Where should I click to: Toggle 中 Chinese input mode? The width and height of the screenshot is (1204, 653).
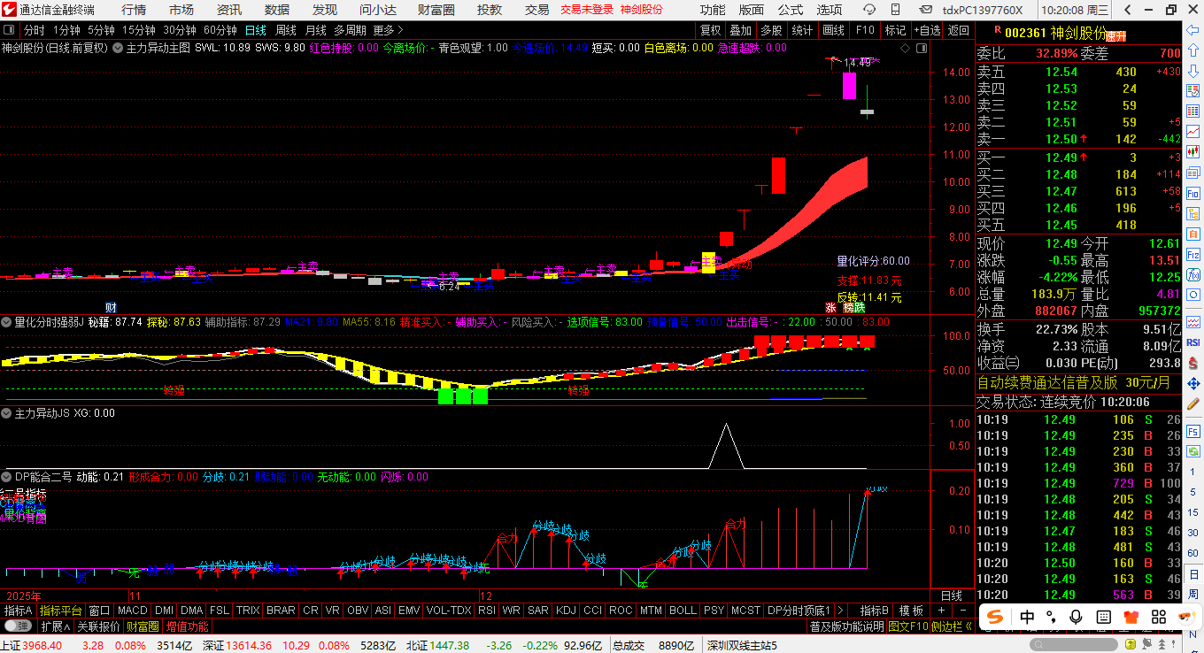1027,617
